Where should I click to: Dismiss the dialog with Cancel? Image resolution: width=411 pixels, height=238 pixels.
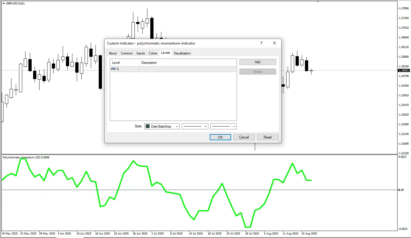pos(244,137)
